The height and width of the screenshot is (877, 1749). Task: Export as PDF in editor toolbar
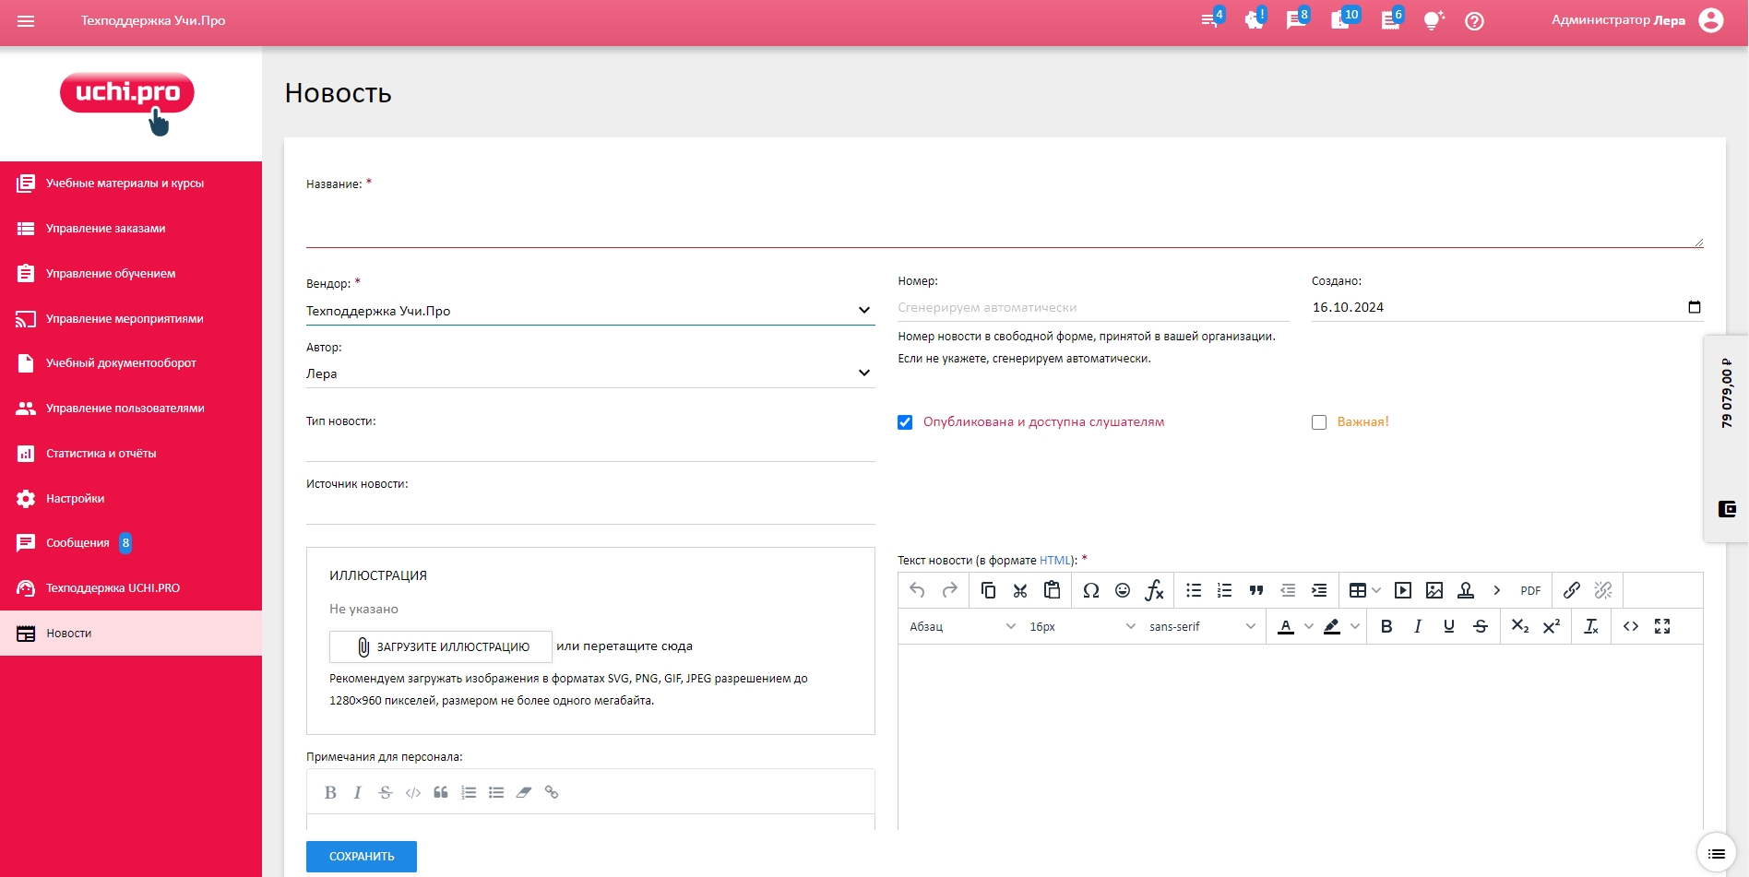tap(1530, 590)
